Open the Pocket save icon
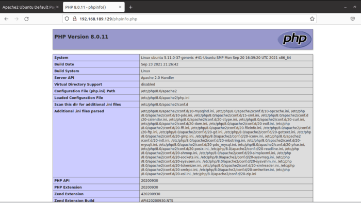The image size is (361, 203). pyautogui.click(x=352, y=19)
